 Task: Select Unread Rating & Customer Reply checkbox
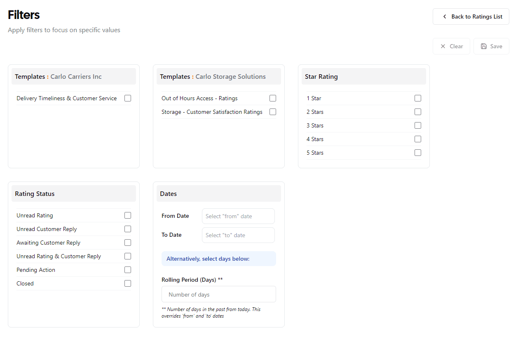pos(128,256)
